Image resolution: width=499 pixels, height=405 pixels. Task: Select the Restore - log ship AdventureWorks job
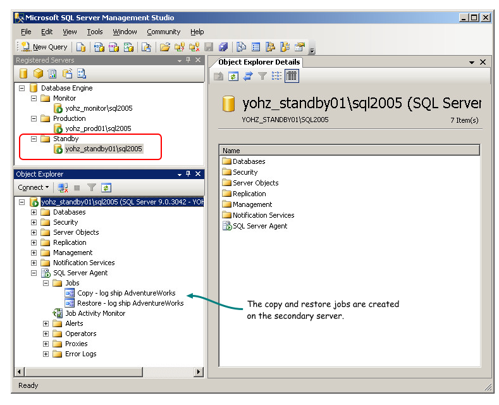tap(130, 303)
